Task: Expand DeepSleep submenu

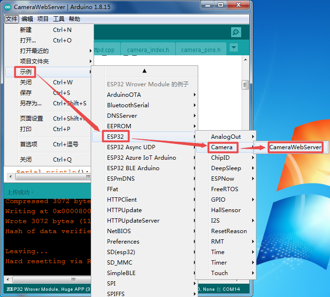Action: click(226, 168)
